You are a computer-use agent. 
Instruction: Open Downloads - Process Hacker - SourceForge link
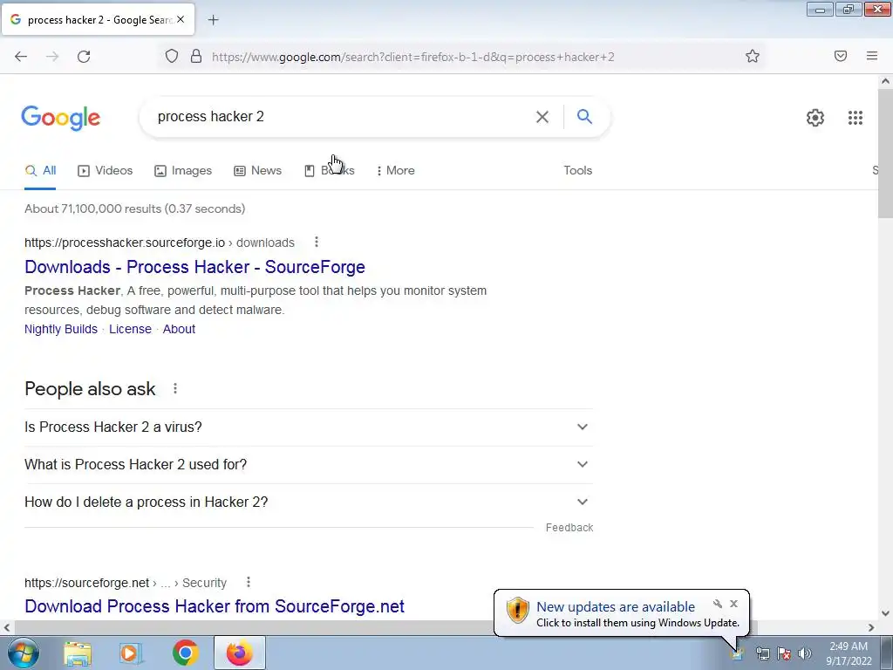[x=194, y=267]
